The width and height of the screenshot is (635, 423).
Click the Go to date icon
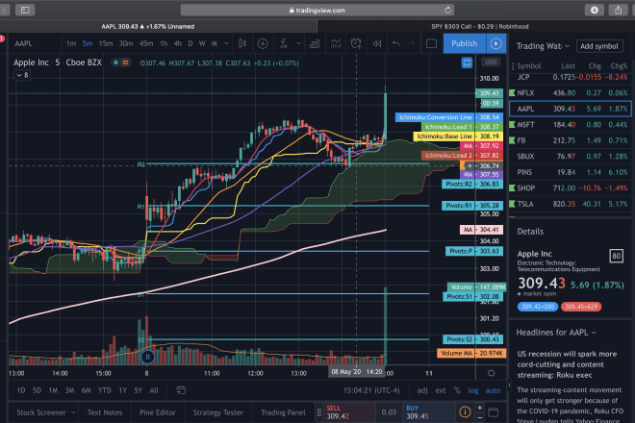click(181, 390)
